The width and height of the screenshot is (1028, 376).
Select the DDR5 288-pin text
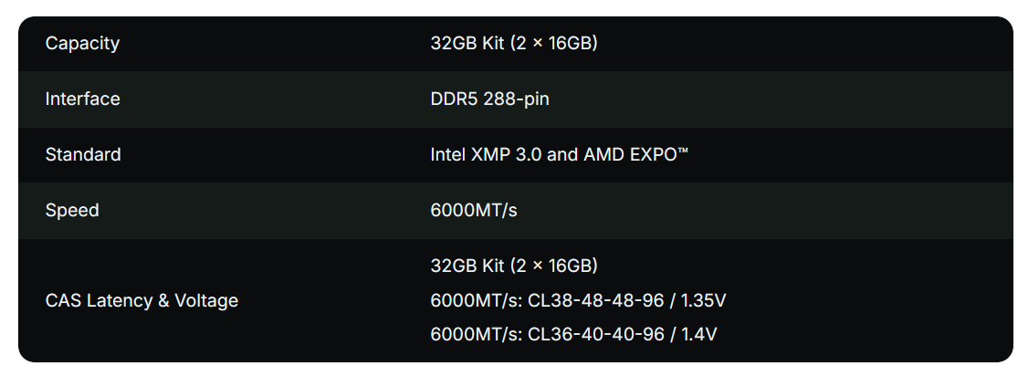[x=489, y=99]
